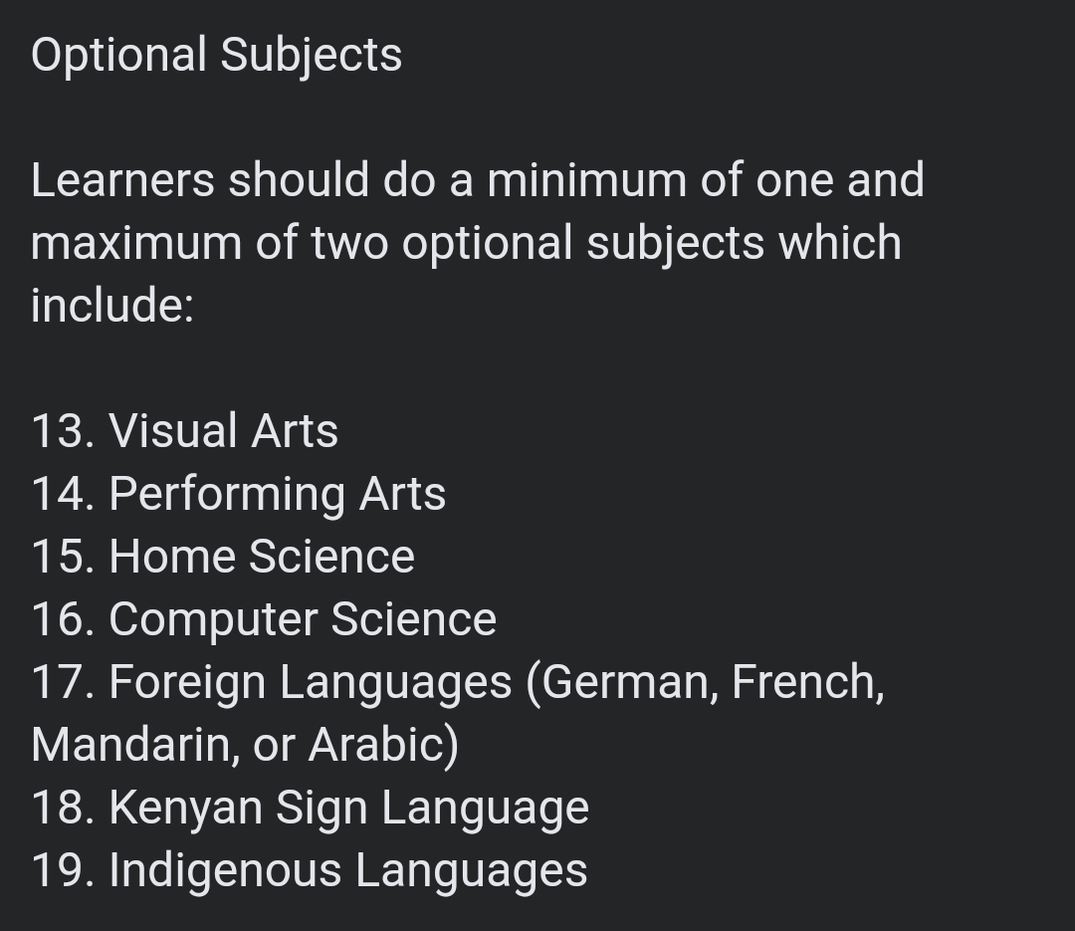The height and width of the screenshot is (931, 1075).
Task: Click the word French in parentheses
Action: [805, 683]
